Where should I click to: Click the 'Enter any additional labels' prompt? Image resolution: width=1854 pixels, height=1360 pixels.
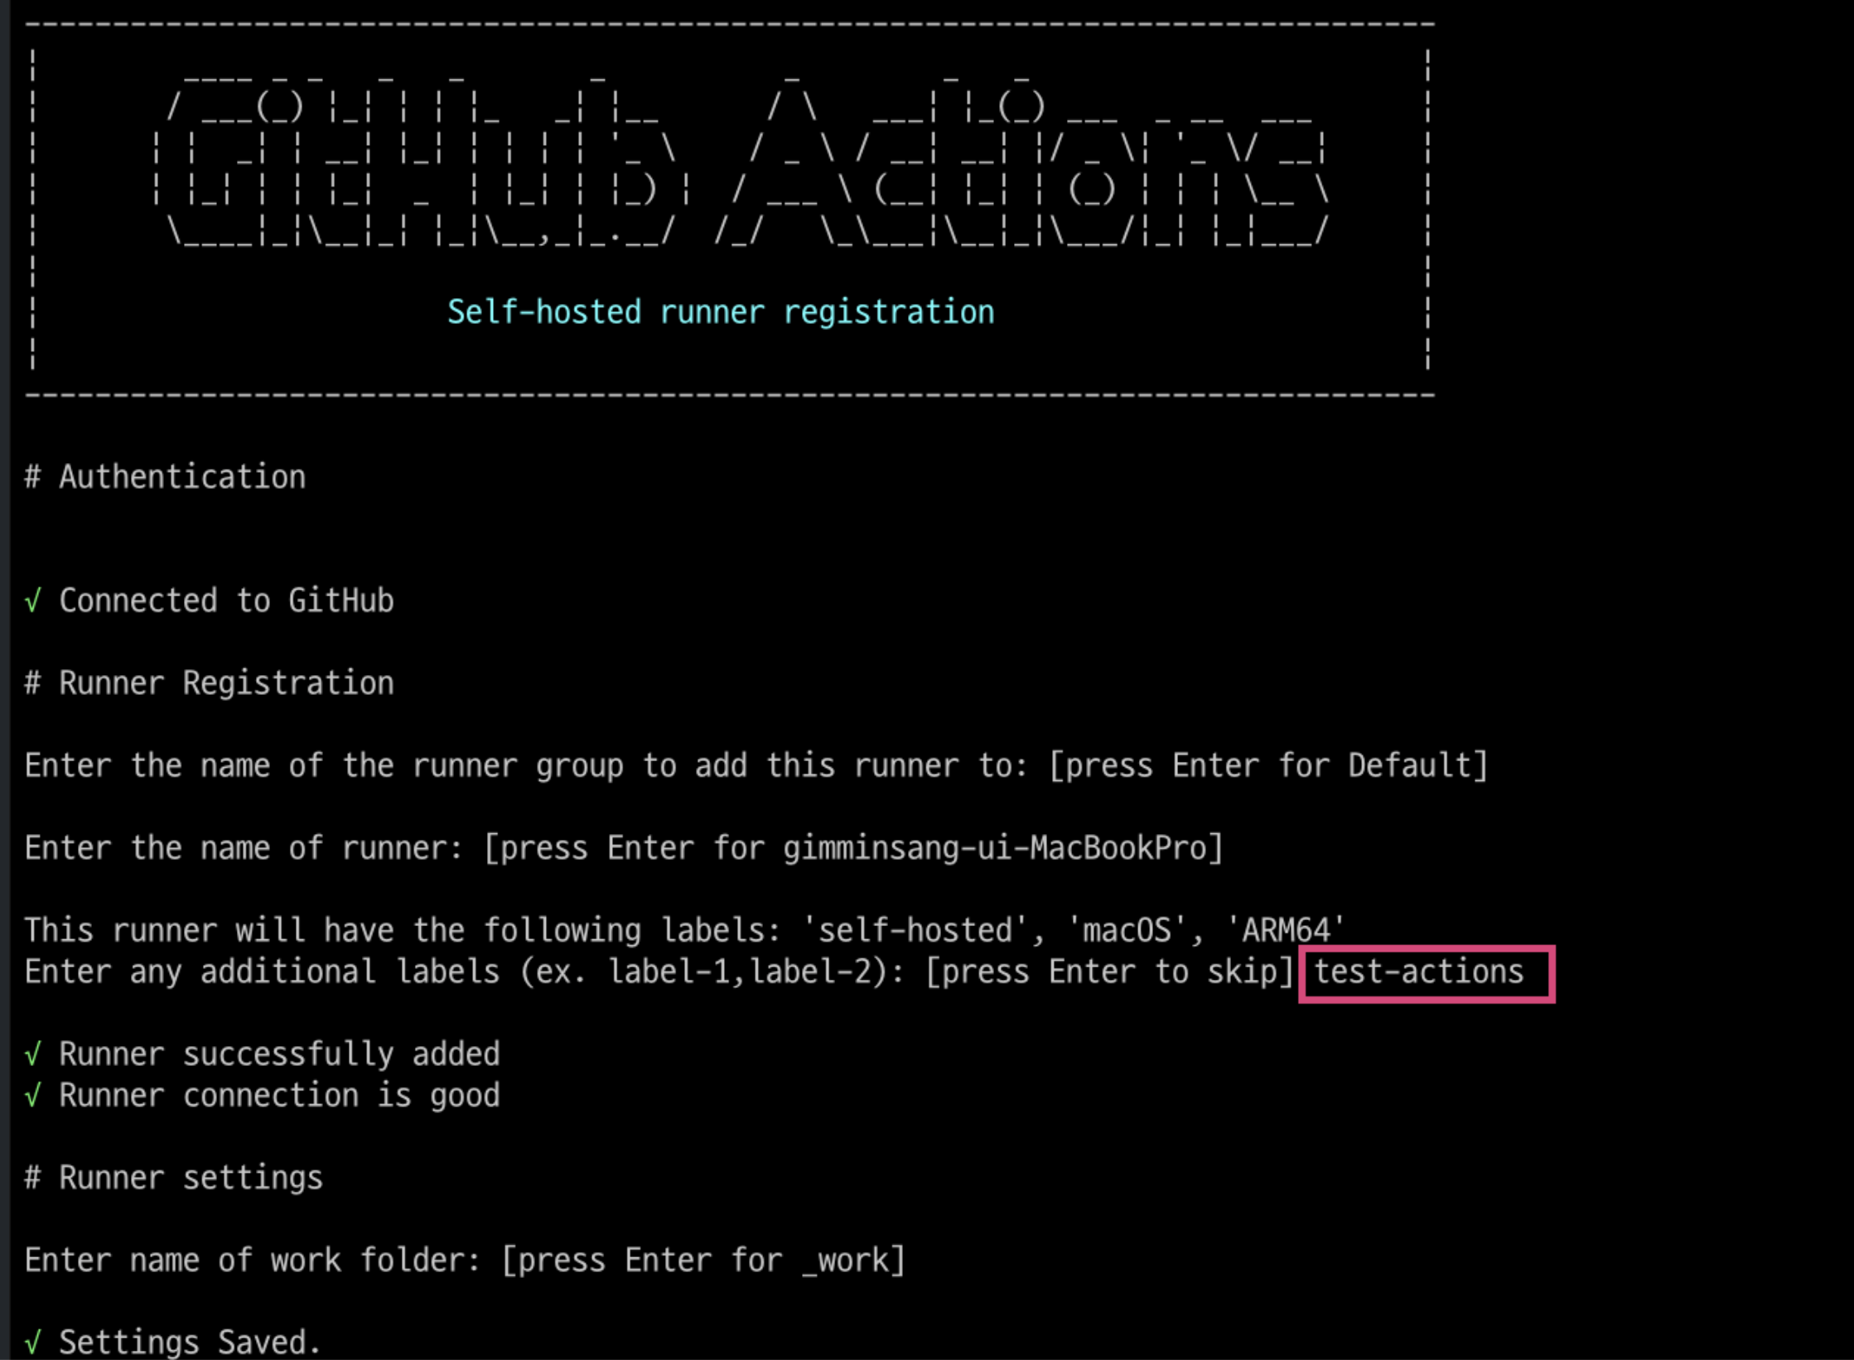[x=659, y=972]
